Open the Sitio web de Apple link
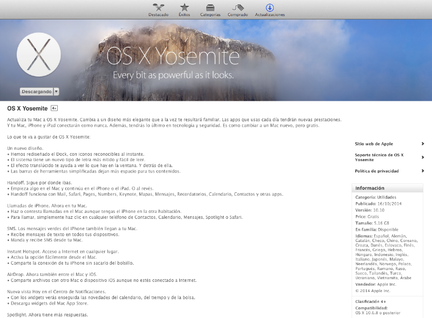The height and width of the screenshot is (318, 432). 374,143
